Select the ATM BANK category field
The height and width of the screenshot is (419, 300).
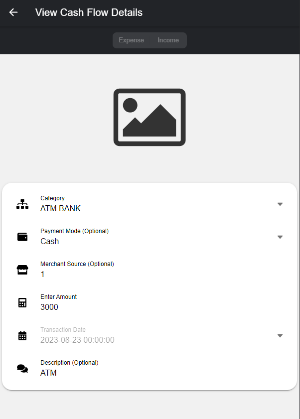[x=150, y=208]
